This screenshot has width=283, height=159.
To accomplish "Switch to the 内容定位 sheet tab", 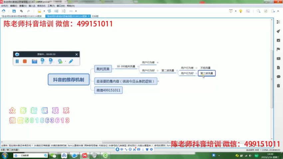I will 103,145.
